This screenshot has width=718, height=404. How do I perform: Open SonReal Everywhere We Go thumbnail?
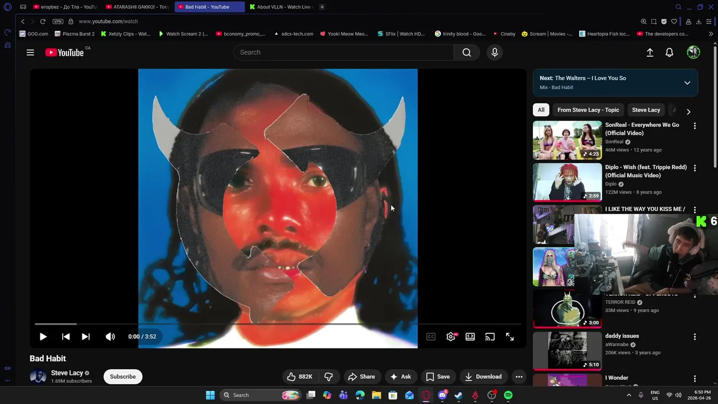567,140
